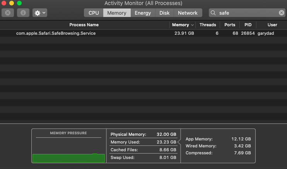This screenshot has width=287, height=169.
Task: Click the Wired Memory 3.42 GB value
Action: point(243,146)
